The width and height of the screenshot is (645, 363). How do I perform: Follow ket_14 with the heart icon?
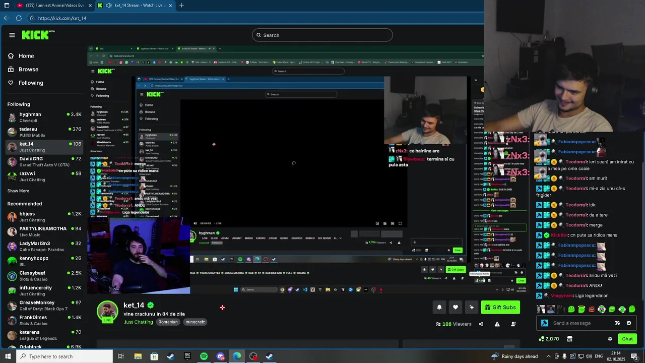click(x=456, y=308)
